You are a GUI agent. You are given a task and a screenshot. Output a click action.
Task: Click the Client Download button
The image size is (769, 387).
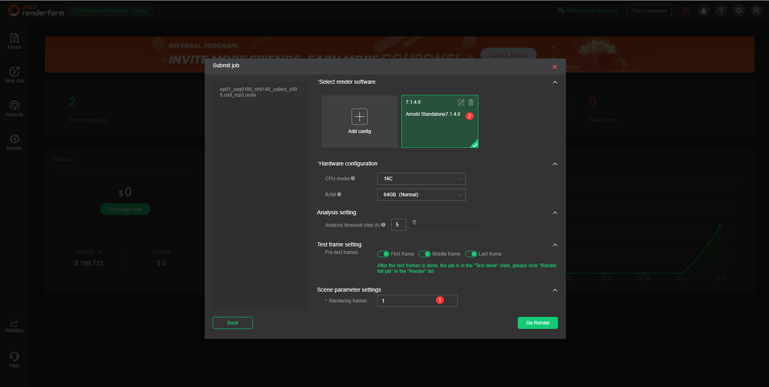(x=649, y=11)
